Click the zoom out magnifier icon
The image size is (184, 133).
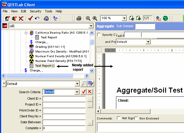(88, 18)
